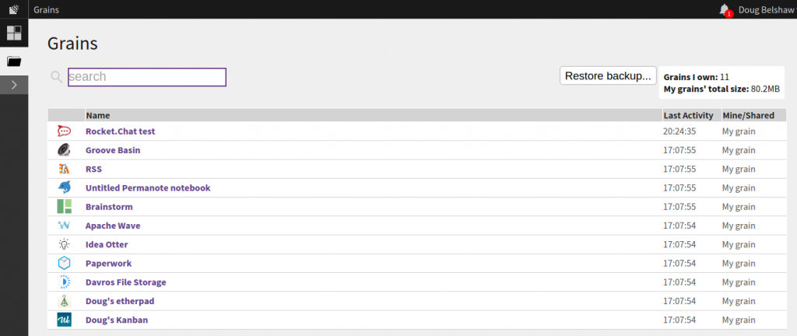This screenshot has height=336, width=797.
Task: Click the Permanote notebook icon
Action: [65, 187]
